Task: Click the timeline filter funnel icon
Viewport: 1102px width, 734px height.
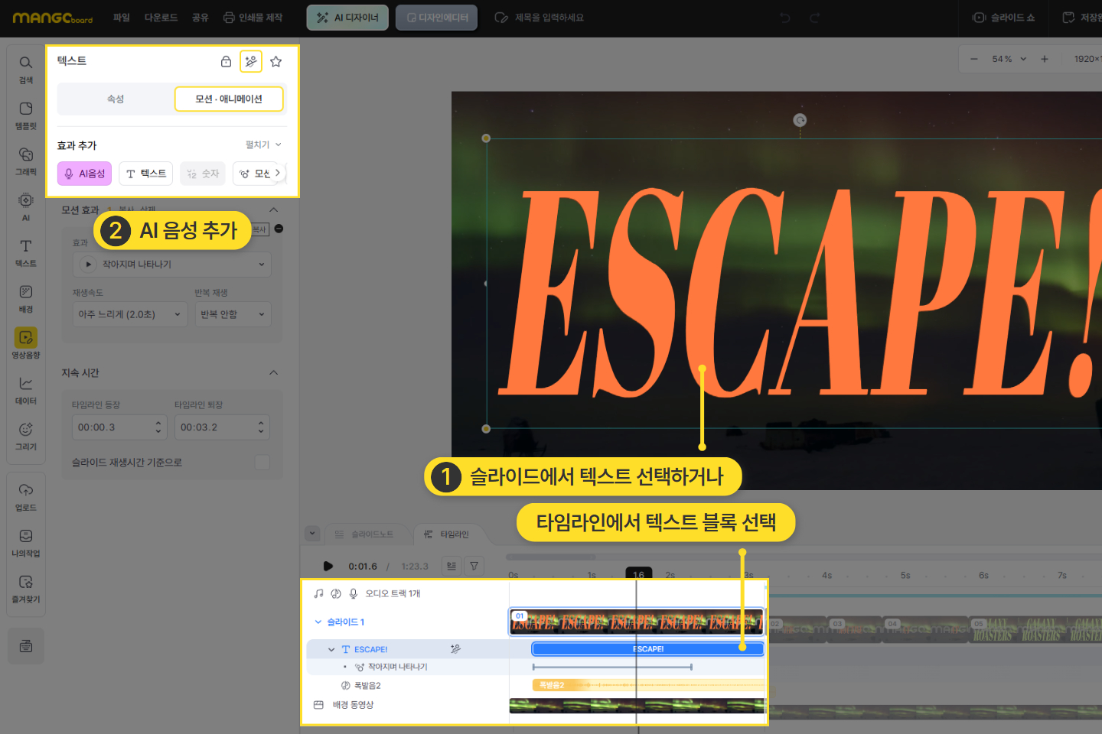Action: coord(474,566)
